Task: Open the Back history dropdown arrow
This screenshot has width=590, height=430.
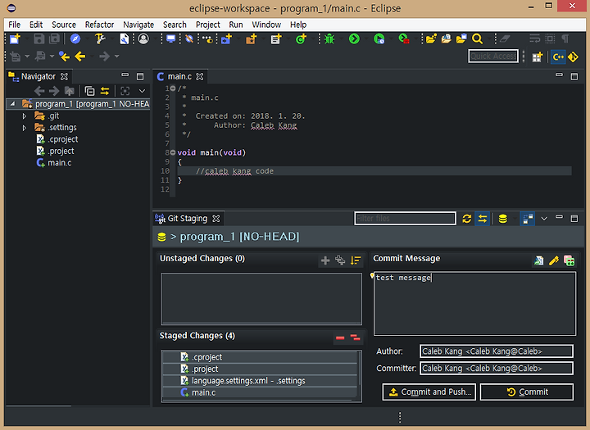Action: (x=92, y=57)
